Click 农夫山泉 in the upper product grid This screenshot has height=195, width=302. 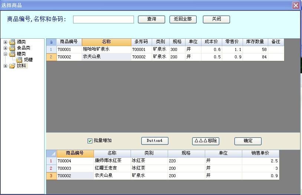pos(106,57)
